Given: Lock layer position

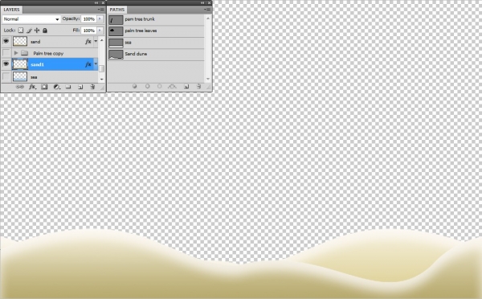Looking at the screenshot, I should 37,31.
